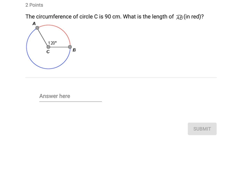Image resolution: width=243 pixels, height=176 pixels.
Task: Click the letter C label below the center
Action: click(48, 52)
